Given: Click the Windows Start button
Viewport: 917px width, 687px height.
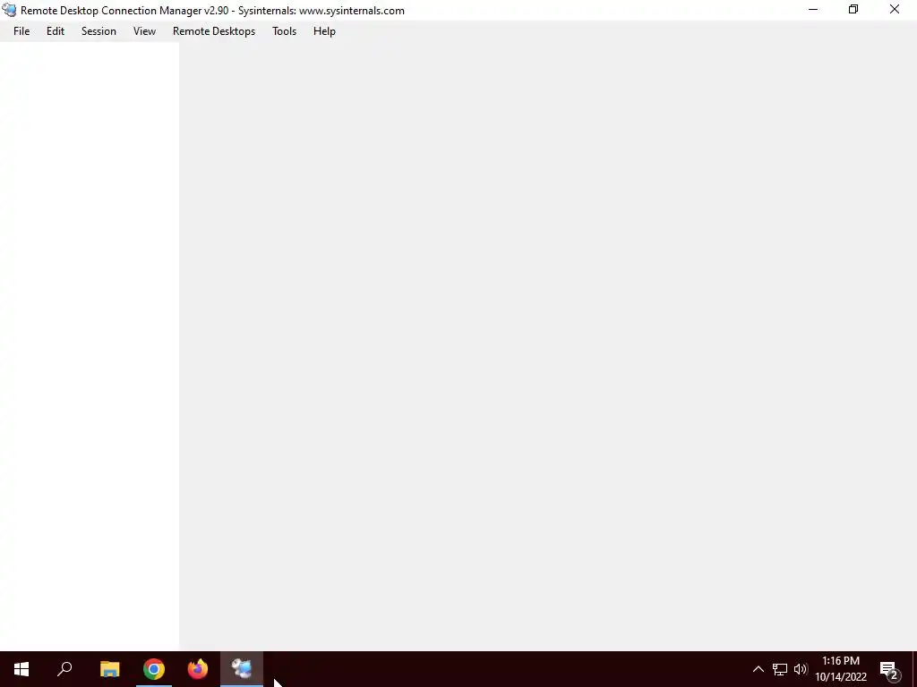Looking at the screenshot, I should click(21, 669).
